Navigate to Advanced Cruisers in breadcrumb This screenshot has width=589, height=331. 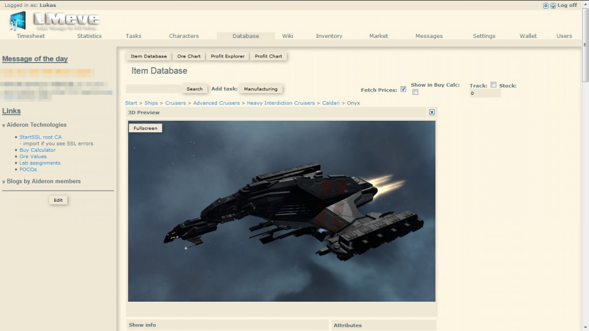(216, 103)
